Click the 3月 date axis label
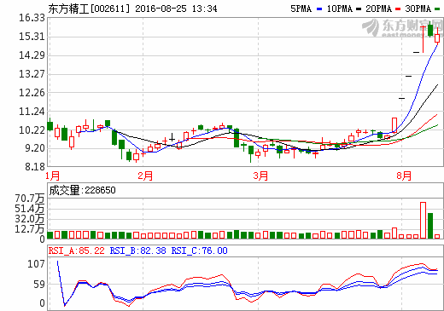Image resolution: width=444 pixels, height=311 pixels. 260,176
